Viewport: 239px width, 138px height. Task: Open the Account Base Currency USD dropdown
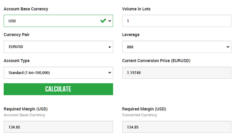(58, 21)
